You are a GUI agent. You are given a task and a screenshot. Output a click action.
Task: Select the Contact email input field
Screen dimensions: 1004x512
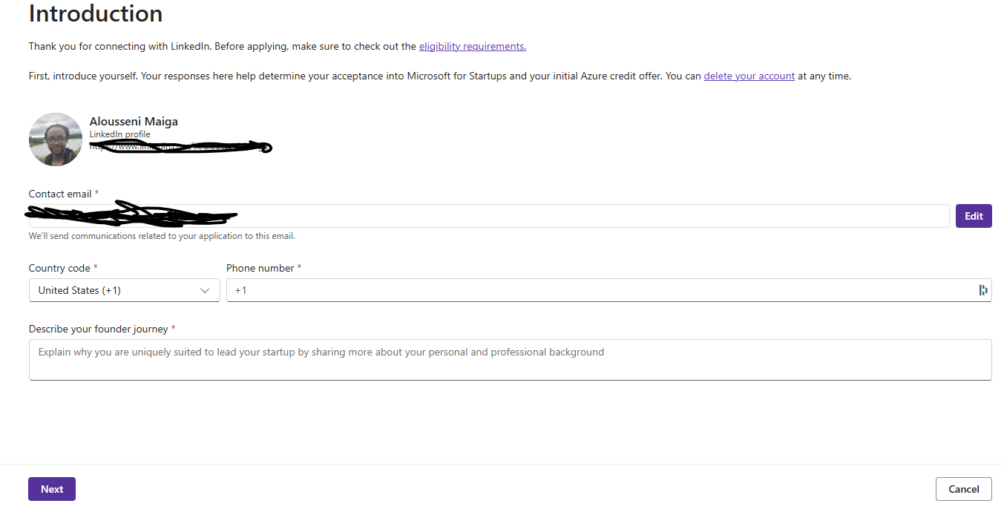(x=489, y=216)
